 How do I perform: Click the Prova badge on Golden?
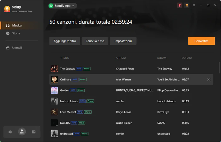coord(81,90)
